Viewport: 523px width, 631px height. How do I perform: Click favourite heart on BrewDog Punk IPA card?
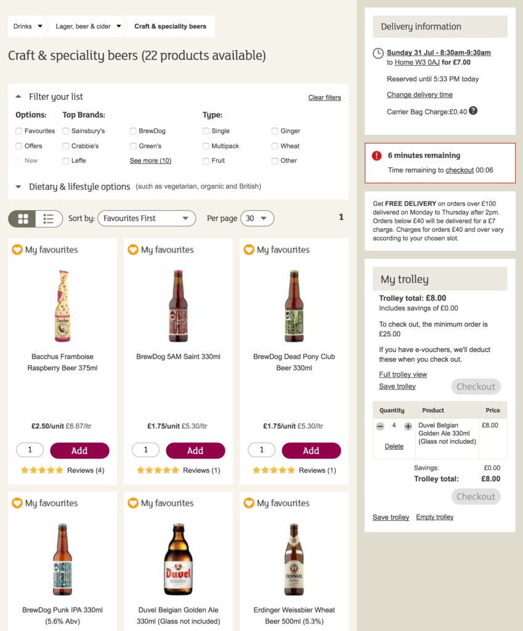17,503
